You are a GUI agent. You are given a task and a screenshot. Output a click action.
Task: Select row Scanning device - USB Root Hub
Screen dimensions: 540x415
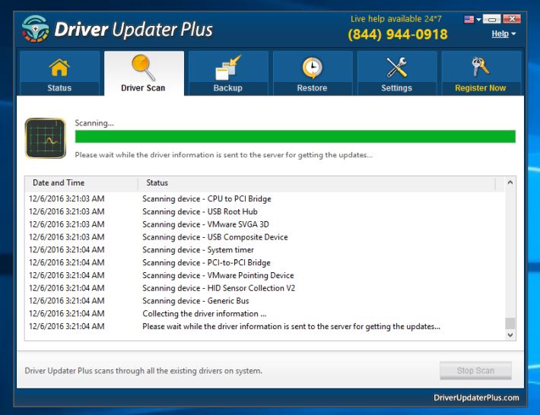click(265, 211)
